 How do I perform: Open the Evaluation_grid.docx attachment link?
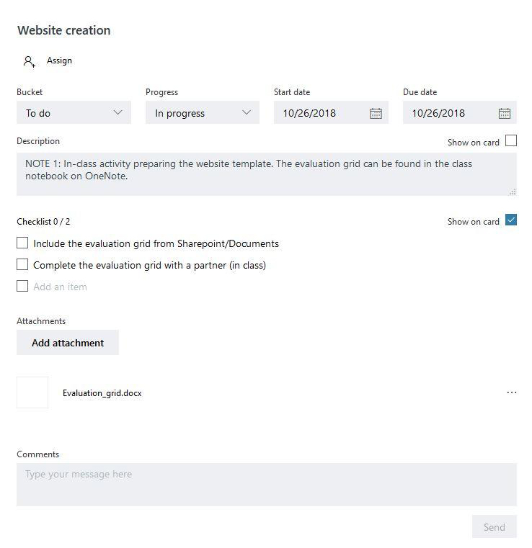point(102,393)
